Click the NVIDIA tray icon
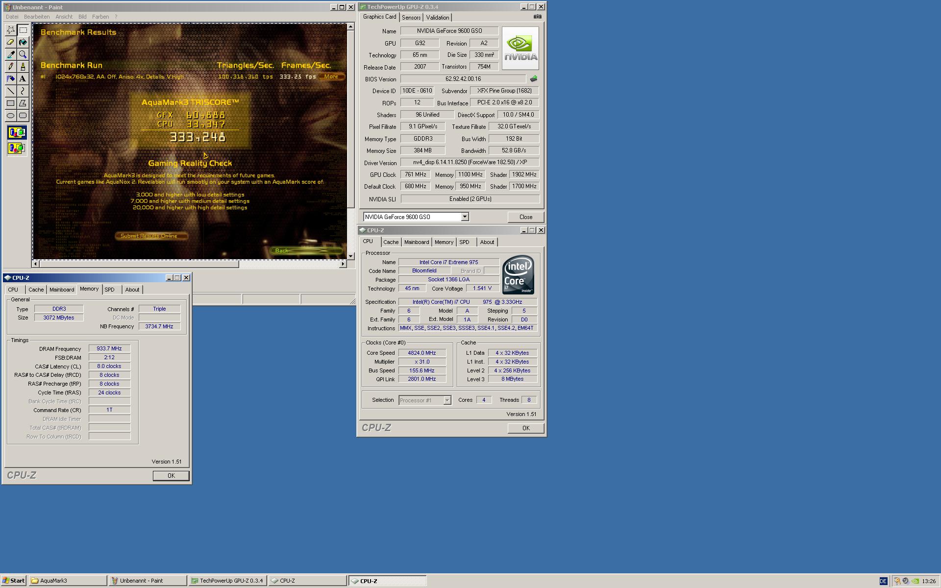 [x=915, y=581]
